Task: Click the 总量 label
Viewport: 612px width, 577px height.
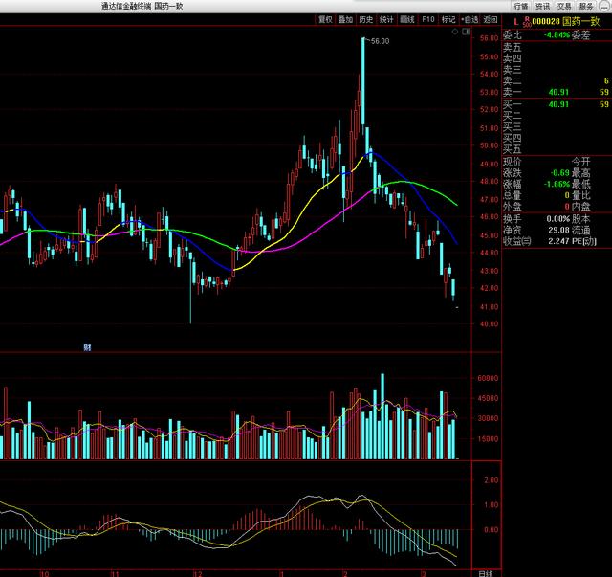Action: (x=513, y=195)
